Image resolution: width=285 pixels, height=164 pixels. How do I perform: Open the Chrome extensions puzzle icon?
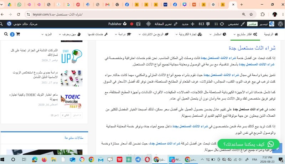click(x=263, y=14)
